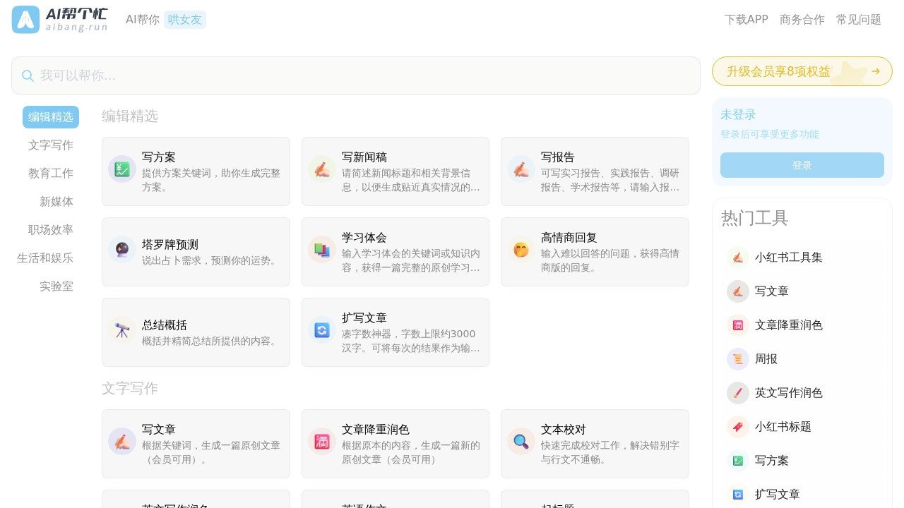
Task: Open the 扩写文章 refresh icon
Action: coord(322,330)
